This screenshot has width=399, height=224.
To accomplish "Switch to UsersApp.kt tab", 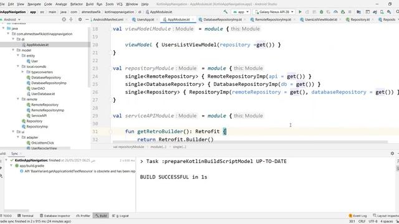I will click(145, 19).
